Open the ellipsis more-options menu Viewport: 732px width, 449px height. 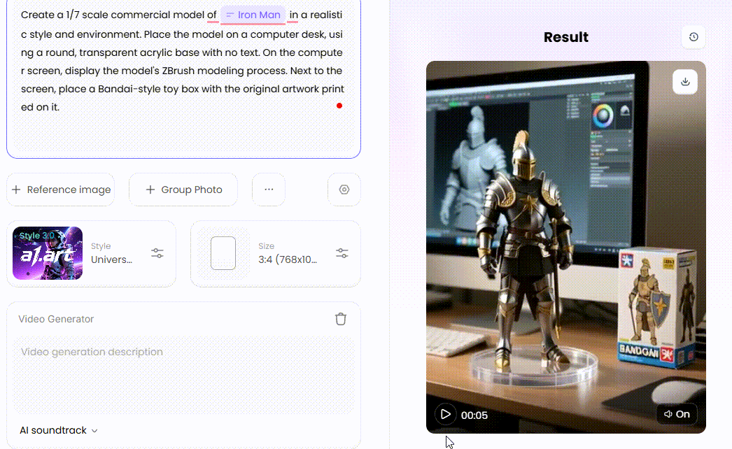point(268,189)
